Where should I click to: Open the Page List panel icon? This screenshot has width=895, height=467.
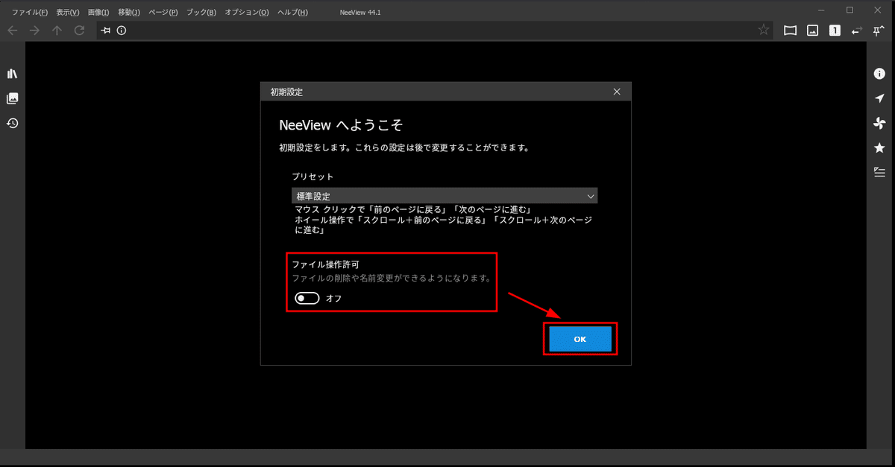12,98
